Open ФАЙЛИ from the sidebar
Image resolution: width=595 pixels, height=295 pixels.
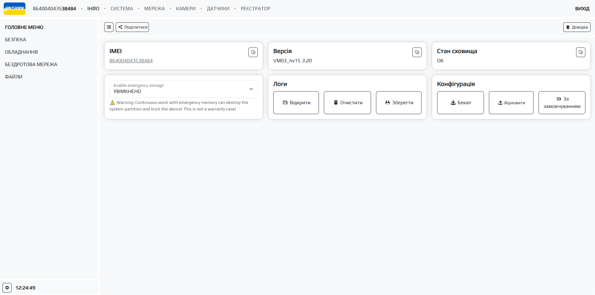pyautogui.click(x=14, y=77)
